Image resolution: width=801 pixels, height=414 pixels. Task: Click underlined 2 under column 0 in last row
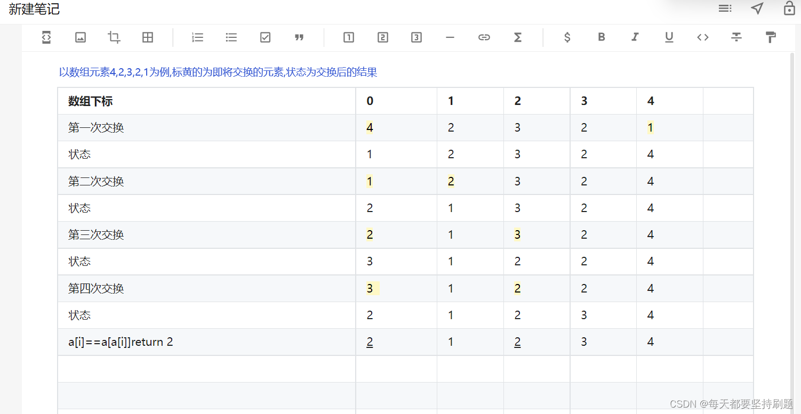click(x=370, y=342)
